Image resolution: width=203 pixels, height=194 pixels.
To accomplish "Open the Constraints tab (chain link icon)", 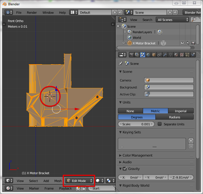I will [159, 55].
